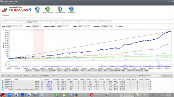Switch to the Overview tab
This screenshot has width=174, height=97.
coord(7,22)
